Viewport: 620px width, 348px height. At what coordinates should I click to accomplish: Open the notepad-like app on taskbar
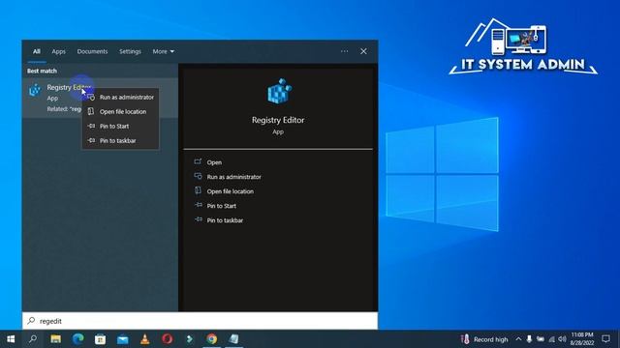[234, 339]
